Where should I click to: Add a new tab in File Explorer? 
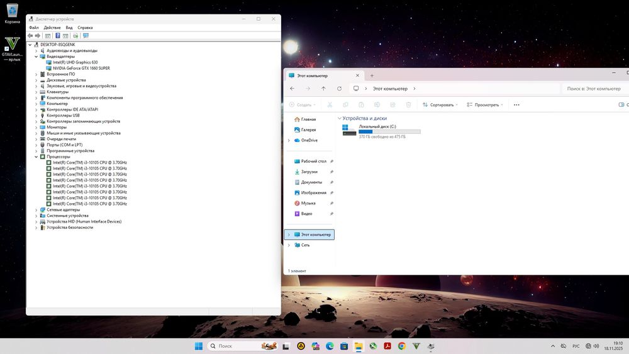[x=372, y=75]
